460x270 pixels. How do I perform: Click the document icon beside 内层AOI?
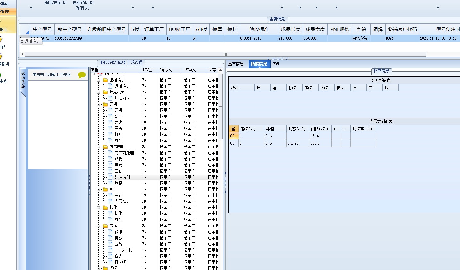110,202
